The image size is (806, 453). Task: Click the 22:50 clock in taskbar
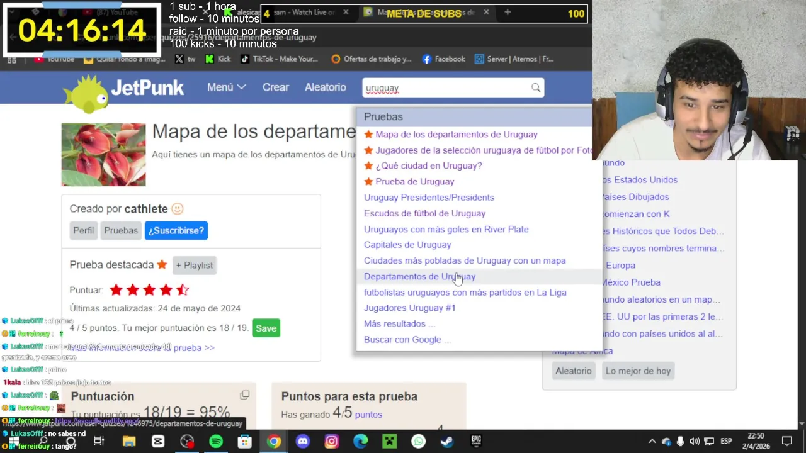(x=756, y=435)
